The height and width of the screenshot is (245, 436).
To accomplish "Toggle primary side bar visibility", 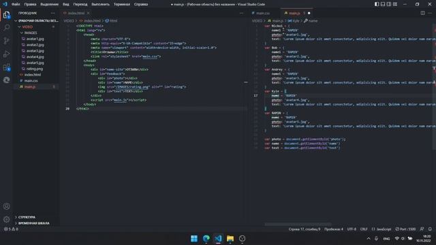I will pos(377,4).
